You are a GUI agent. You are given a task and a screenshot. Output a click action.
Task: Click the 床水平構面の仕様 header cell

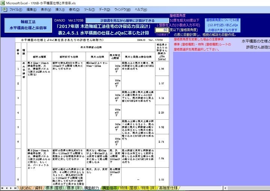click(x=91, y=47)
